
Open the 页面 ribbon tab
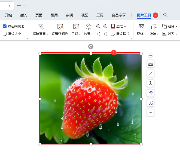click(39, 15)
